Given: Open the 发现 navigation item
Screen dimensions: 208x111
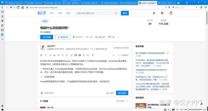Looking at the screenshot, I should click(x=60, y=13).
